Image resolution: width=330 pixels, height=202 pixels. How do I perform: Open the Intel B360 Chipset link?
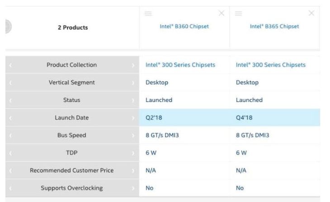184,26
